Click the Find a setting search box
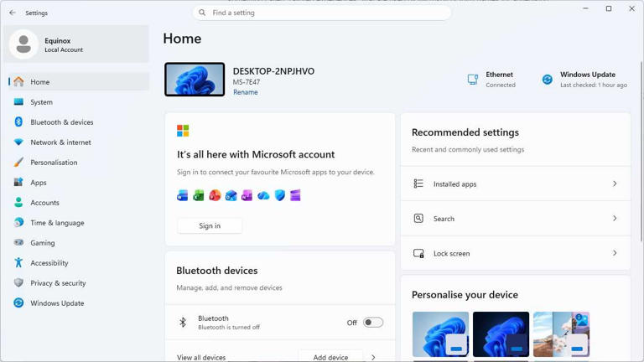The width and height of the screenshot is (644, 362). tap(322, 13)
